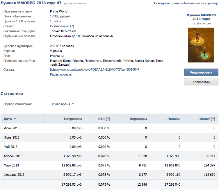
Task: Click the edit link next to the ad title
Action: click(75, 3)
